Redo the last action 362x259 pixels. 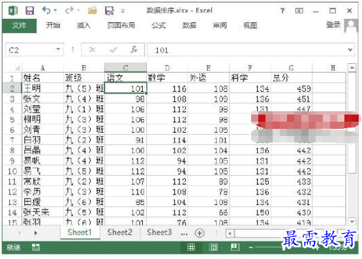[69, 10]
